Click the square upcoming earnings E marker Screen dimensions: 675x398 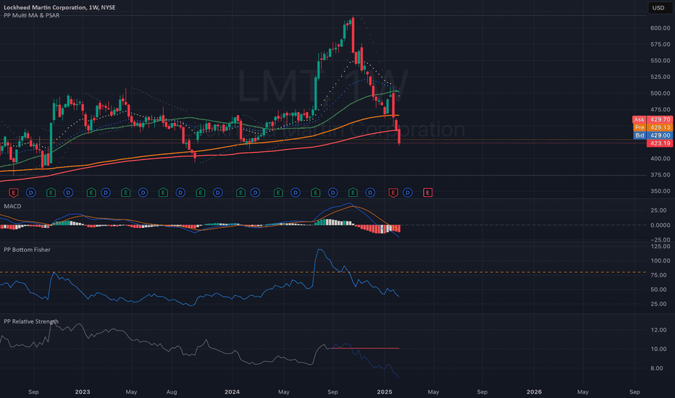(x=427, y=192)
